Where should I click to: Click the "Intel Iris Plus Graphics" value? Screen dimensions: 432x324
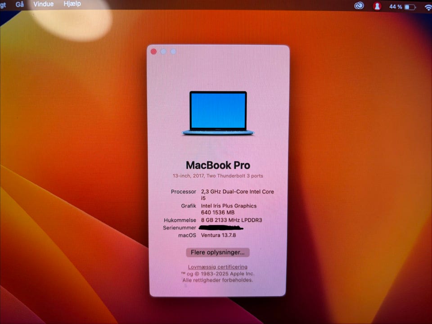(x=229, y=206)
